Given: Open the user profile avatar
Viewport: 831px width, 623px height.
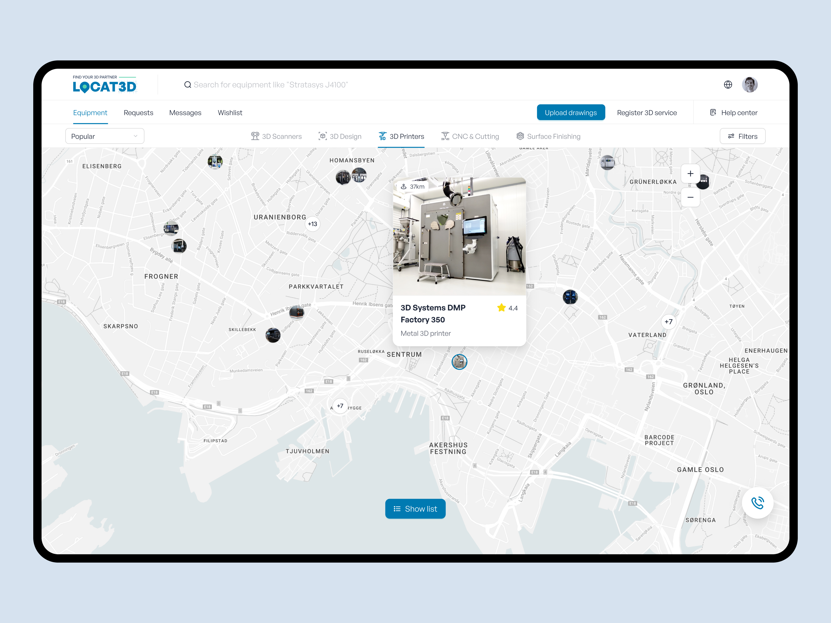Looking at the screenshot, I should pos(749,84).
